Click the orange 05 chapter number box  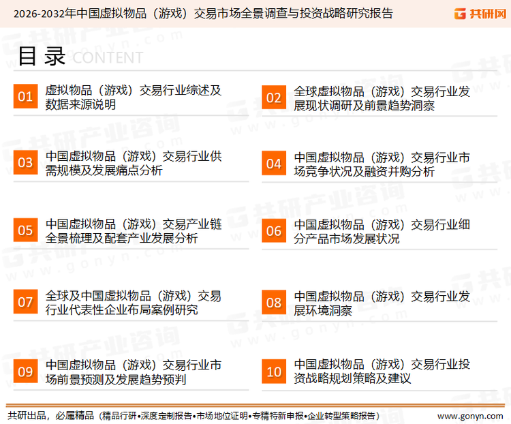pyautogui.click(x=25, y=230)
